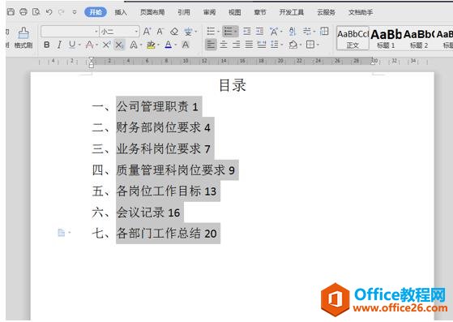Click the superscript X² icon

tap(106, 45)
